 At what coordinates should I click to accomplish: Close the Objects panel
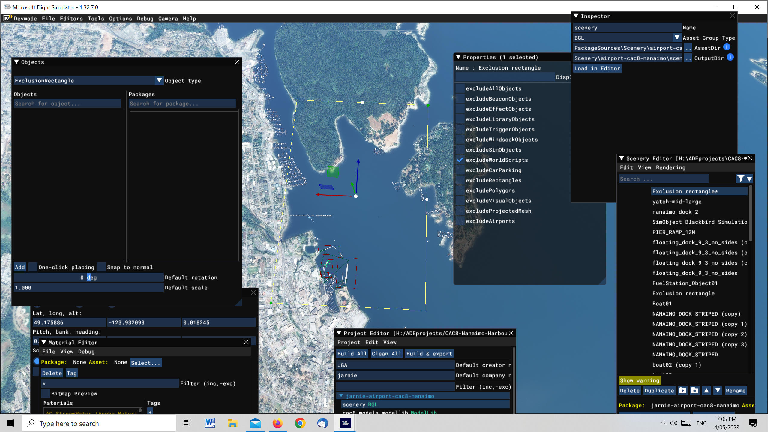237,62
